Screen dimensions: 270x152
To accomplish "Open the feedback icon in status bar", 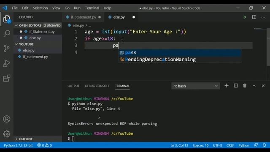I will (x=256, y=145).
